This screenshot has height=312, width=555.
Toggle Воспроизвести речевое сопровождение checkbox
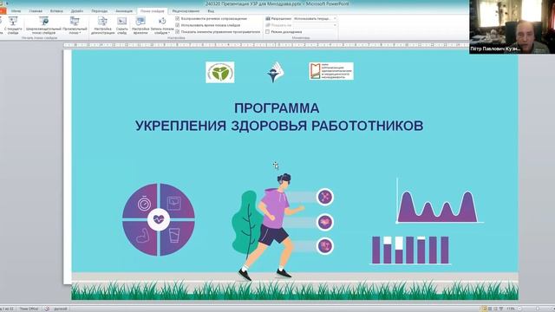coord(177,18)
